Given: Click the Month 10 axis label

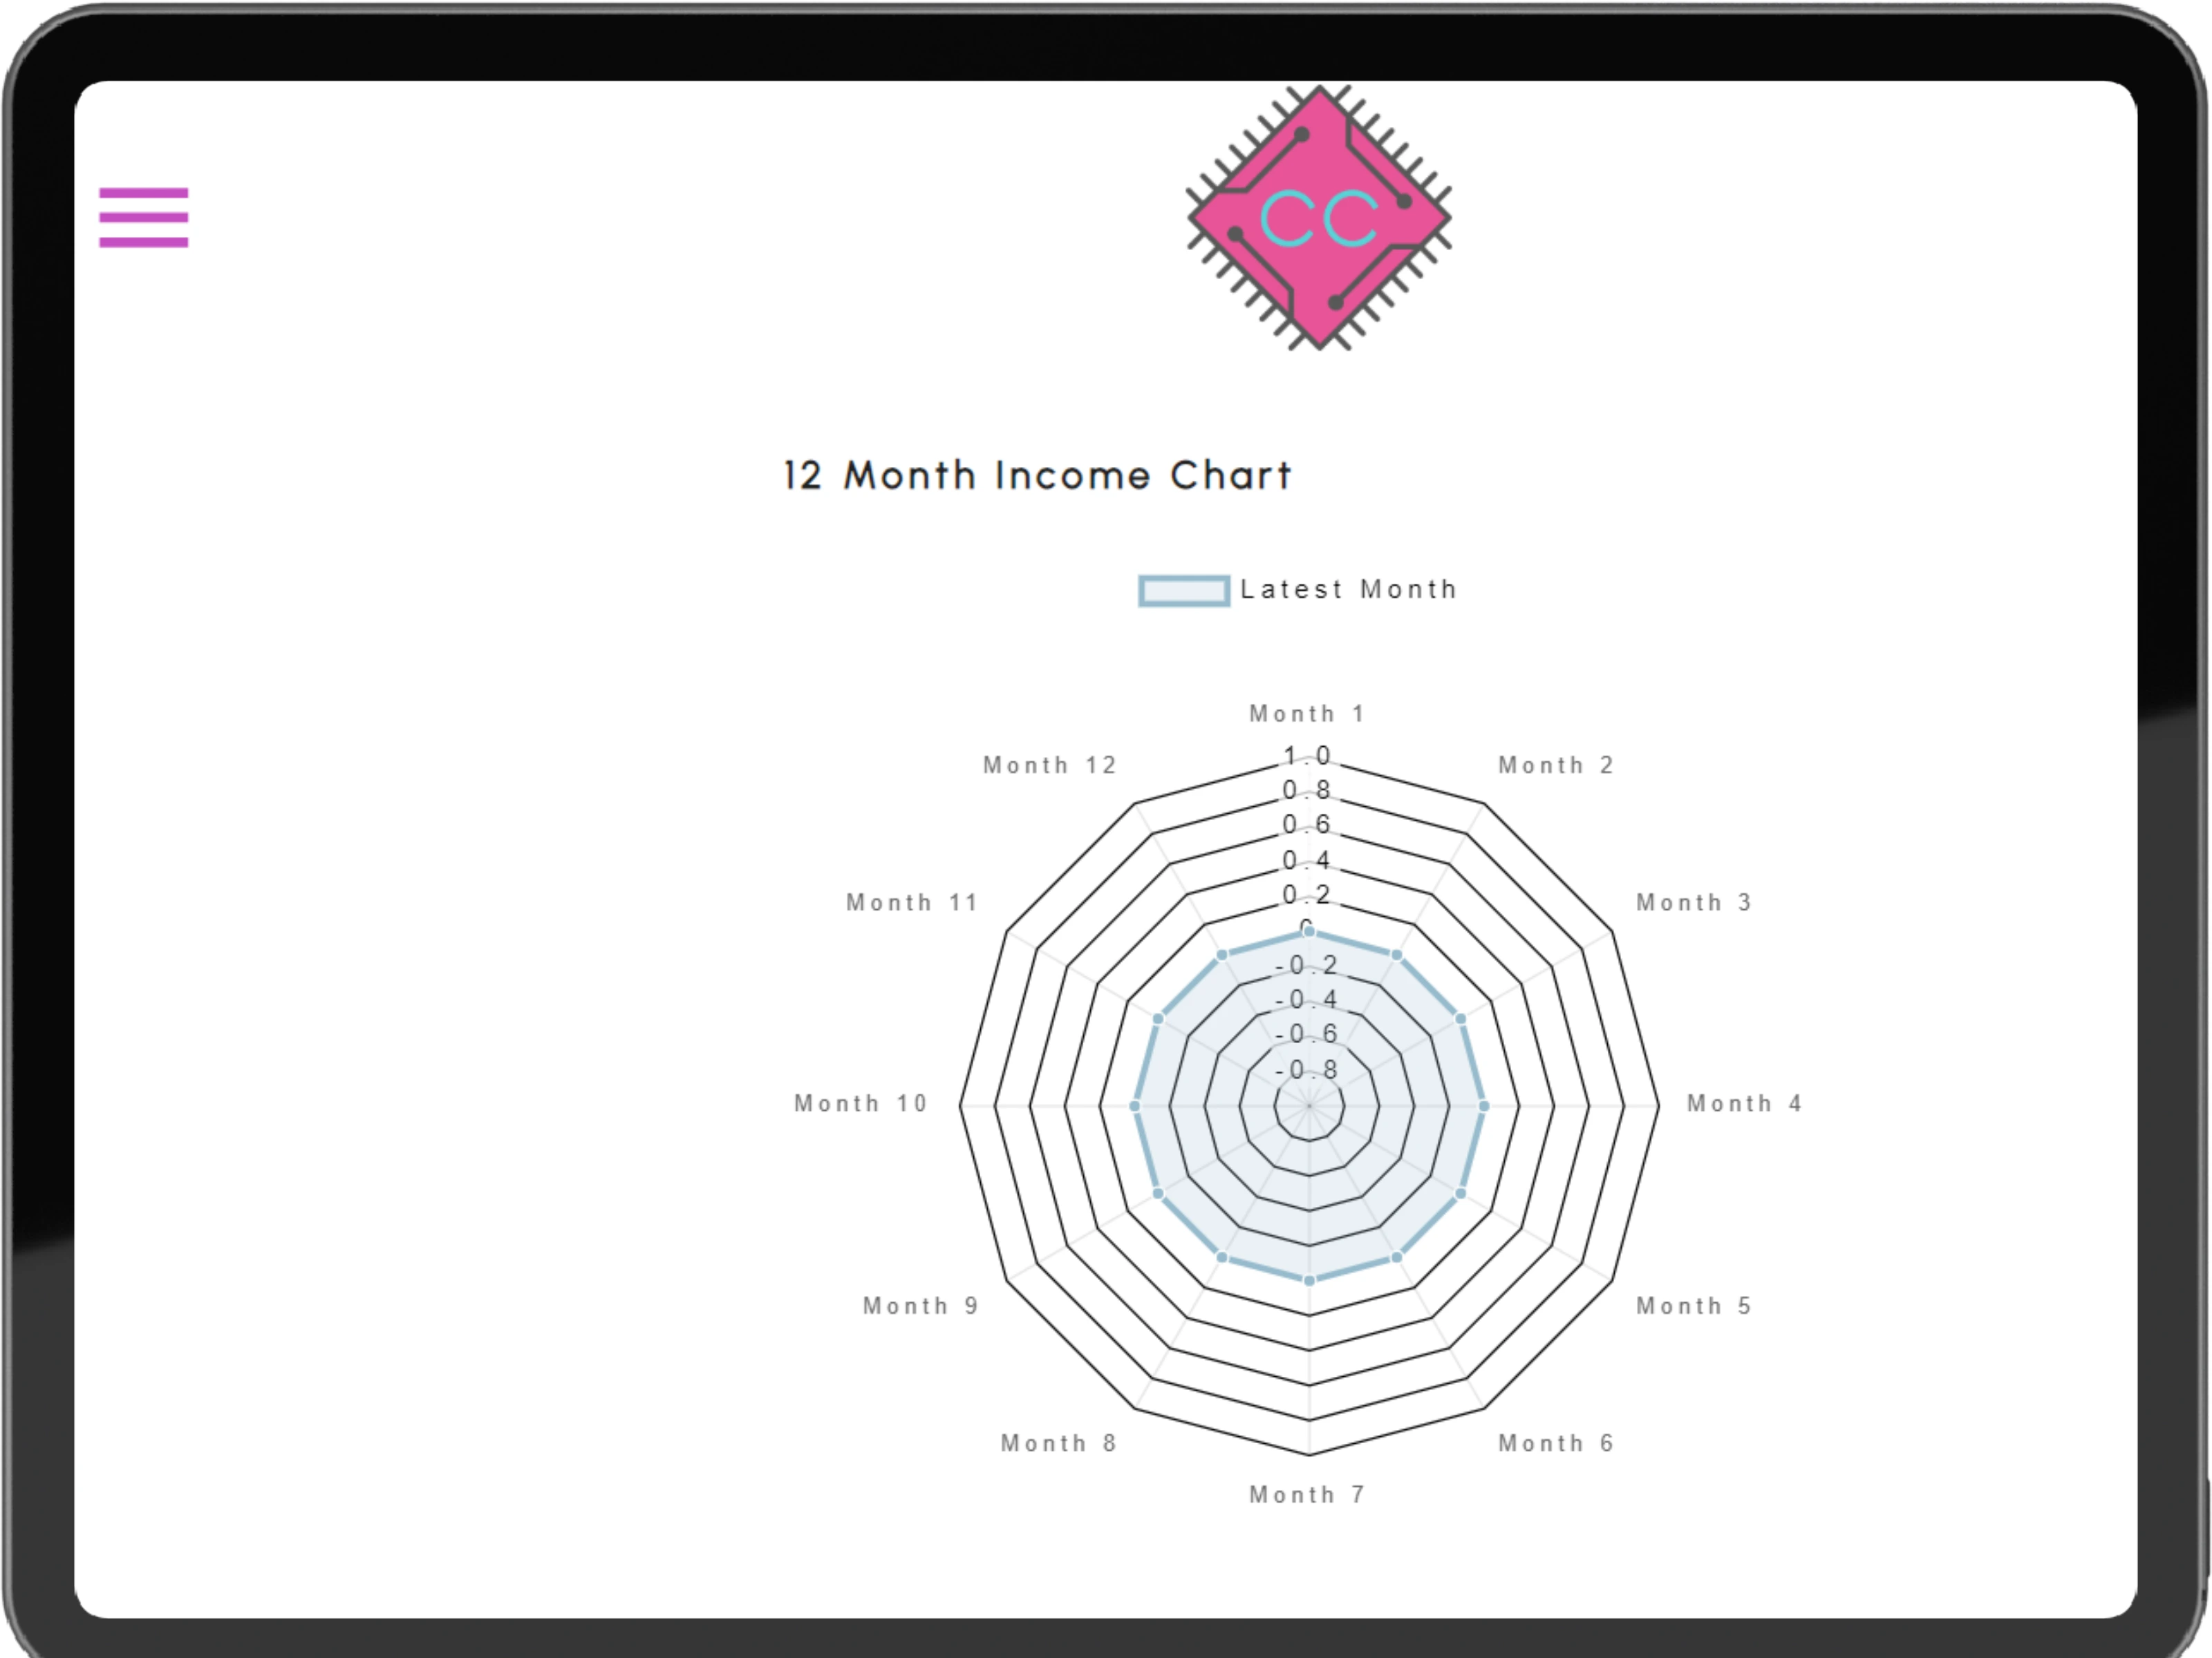Looking at the screenshot, I should pos(861,1103).
